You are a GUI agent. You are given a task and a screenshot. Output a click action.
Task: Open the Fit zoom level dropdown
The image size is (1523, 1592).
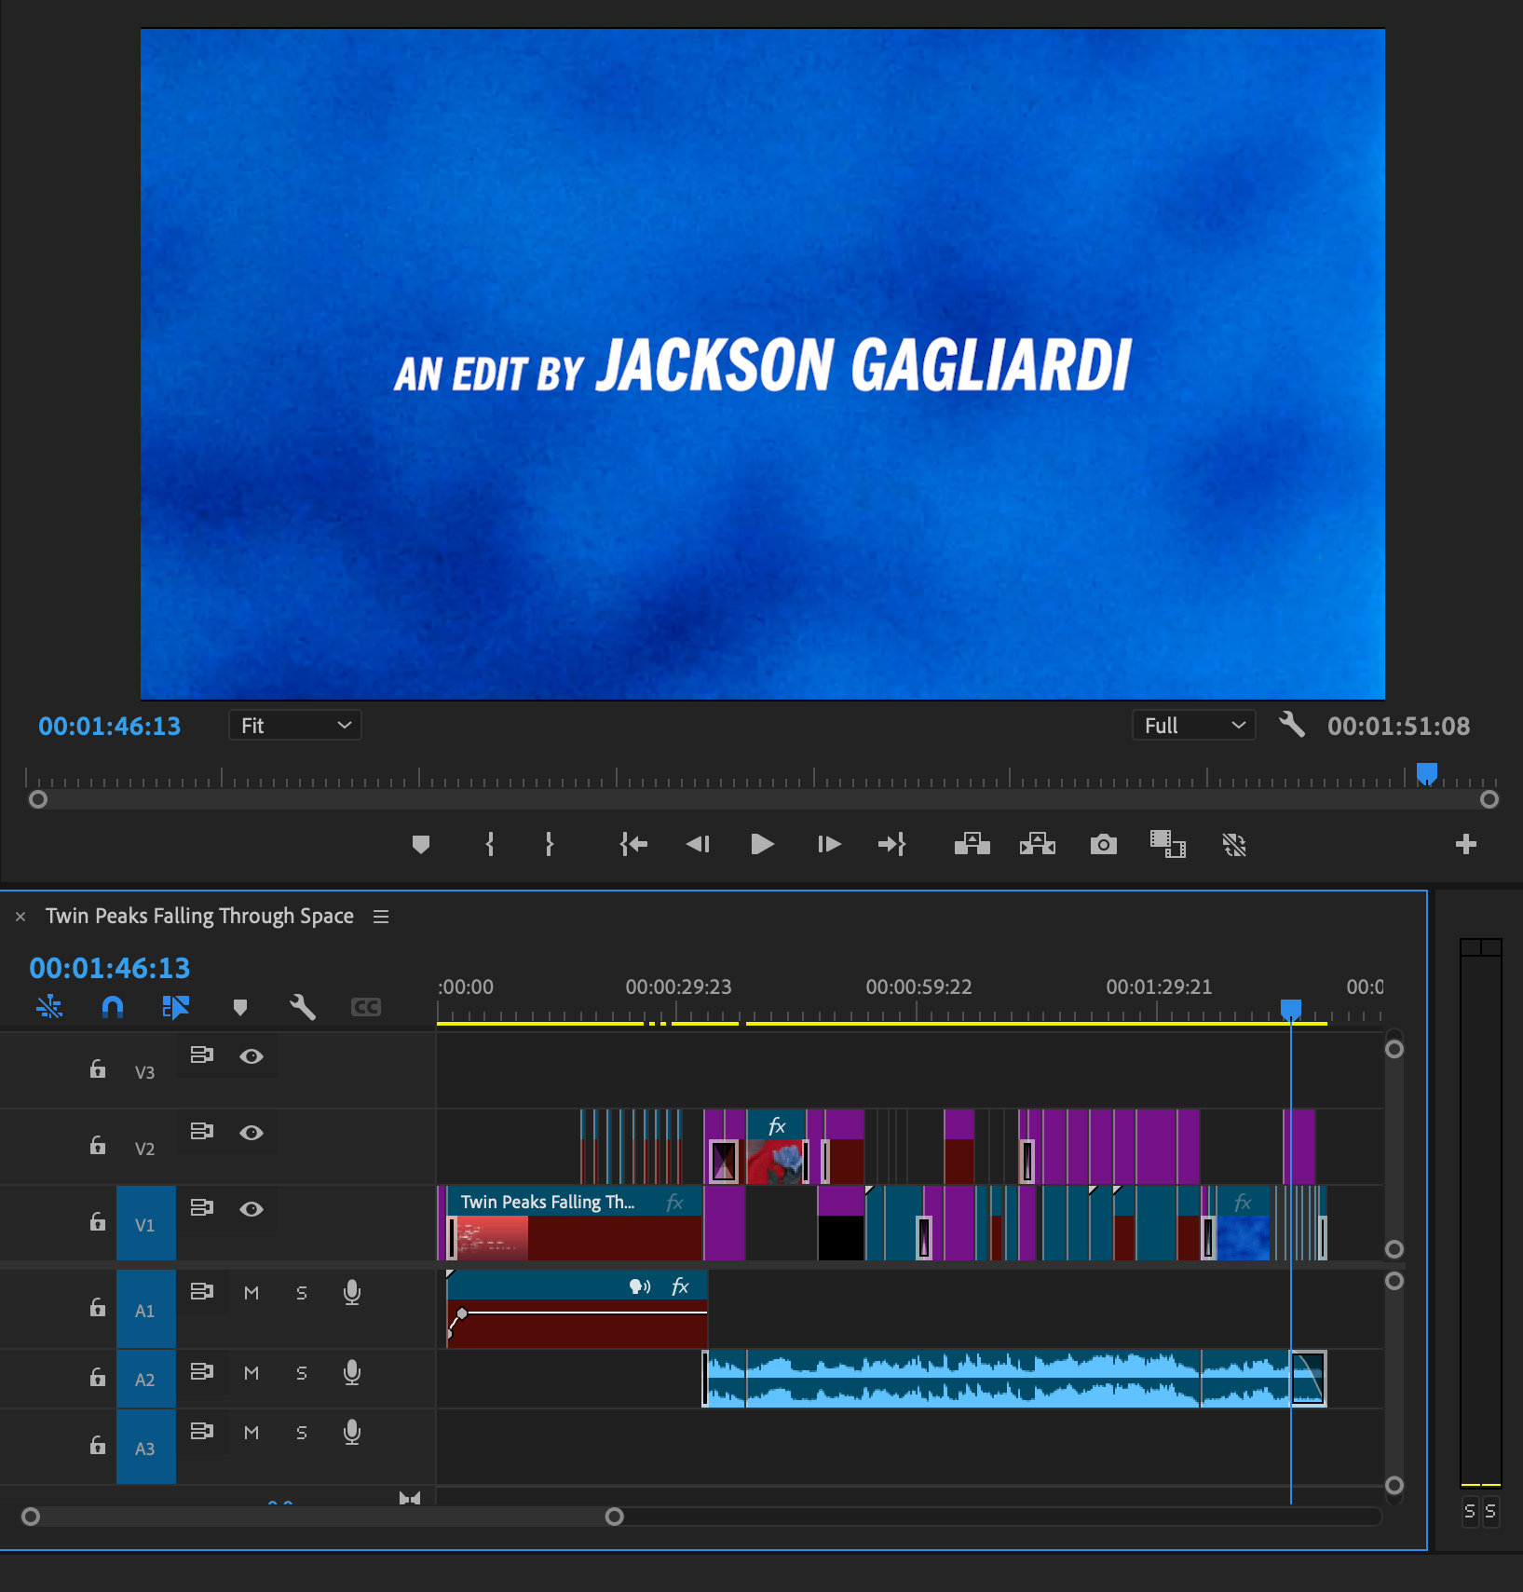(295, 725)
